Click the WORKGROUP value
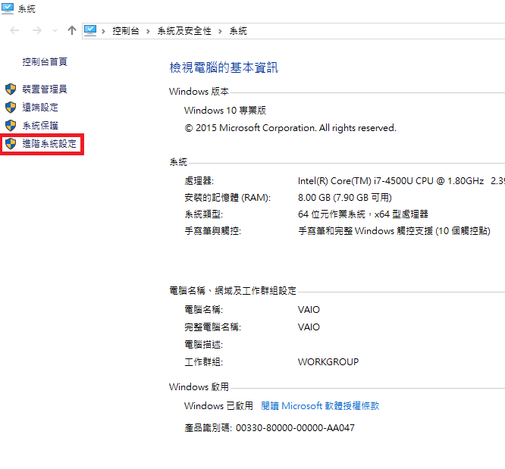This screenshot has height=469, width=505. (328, 362)
